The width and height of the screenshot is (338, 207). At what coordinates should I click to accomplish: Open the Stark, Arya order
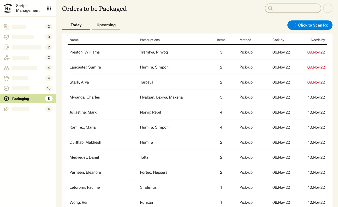[197, 82]
